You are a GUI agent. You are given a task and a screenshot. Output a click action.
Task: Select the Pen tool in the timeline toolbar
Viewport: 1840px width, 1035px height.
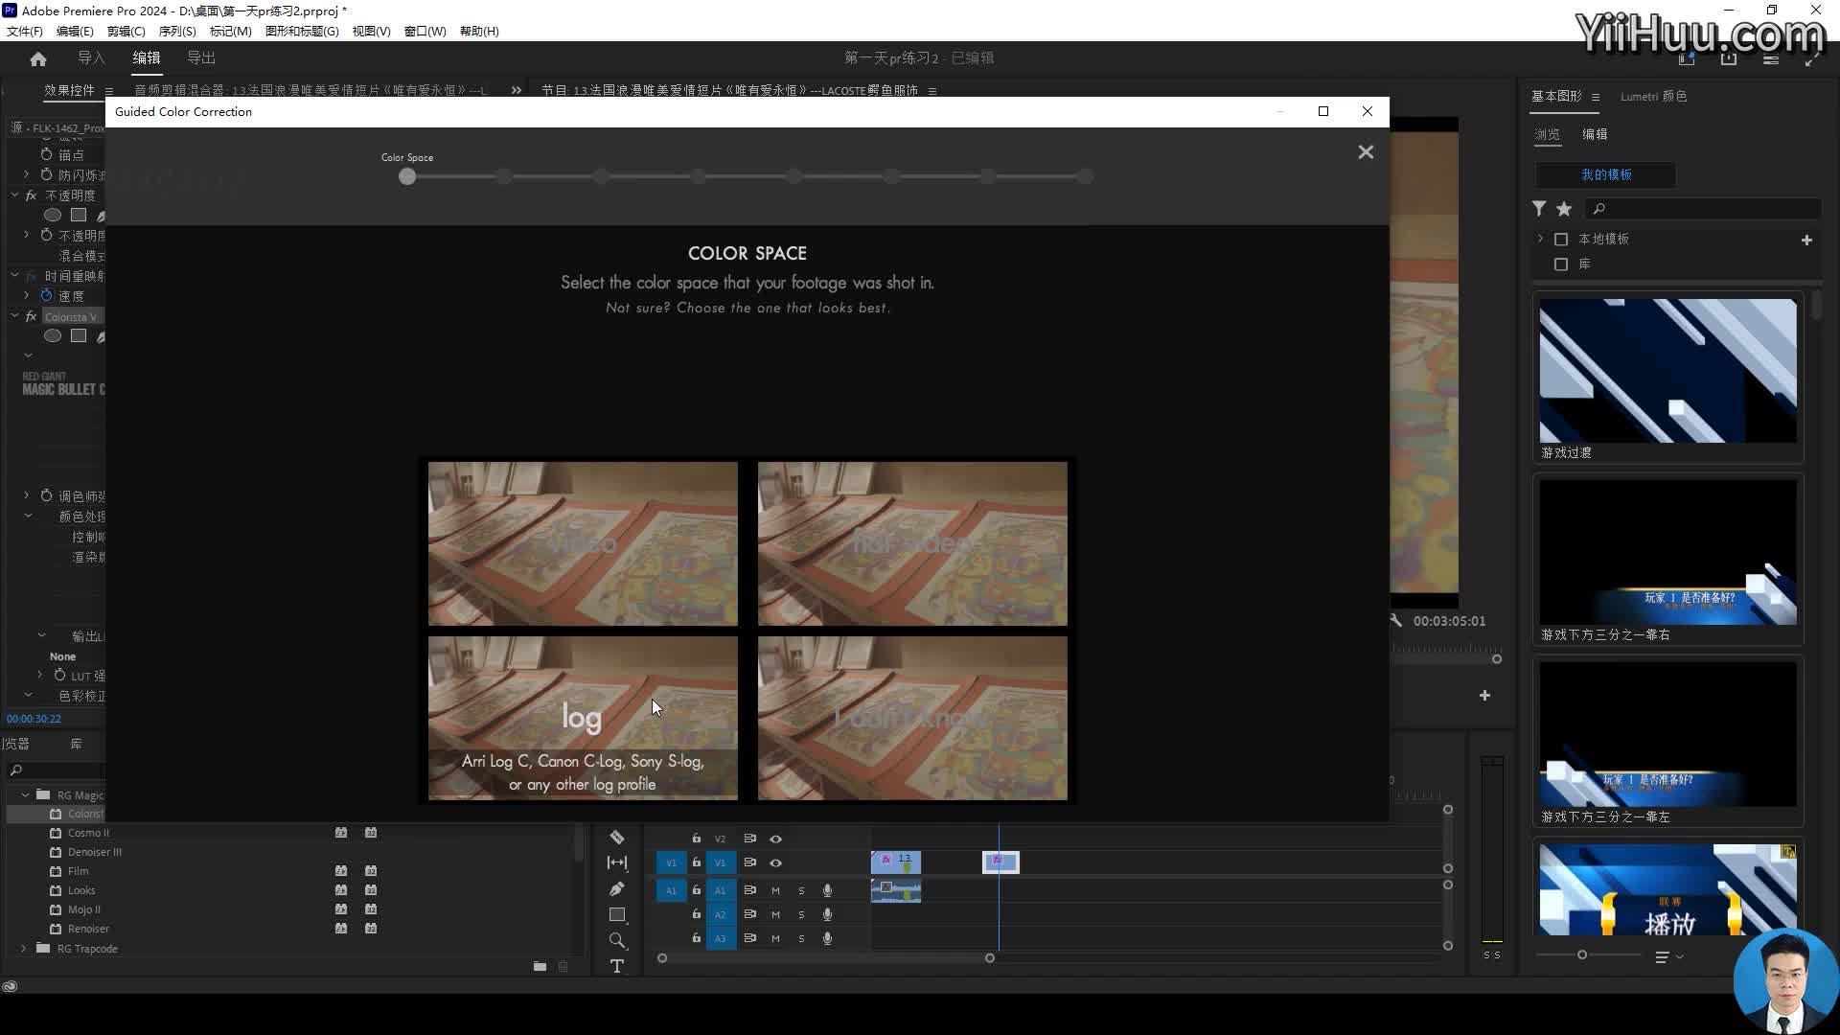pos(617,889)
